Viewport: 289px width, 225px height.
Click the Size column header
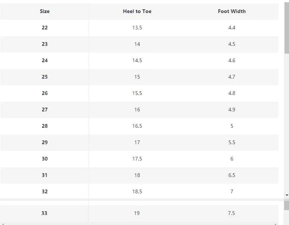point(45,11)
